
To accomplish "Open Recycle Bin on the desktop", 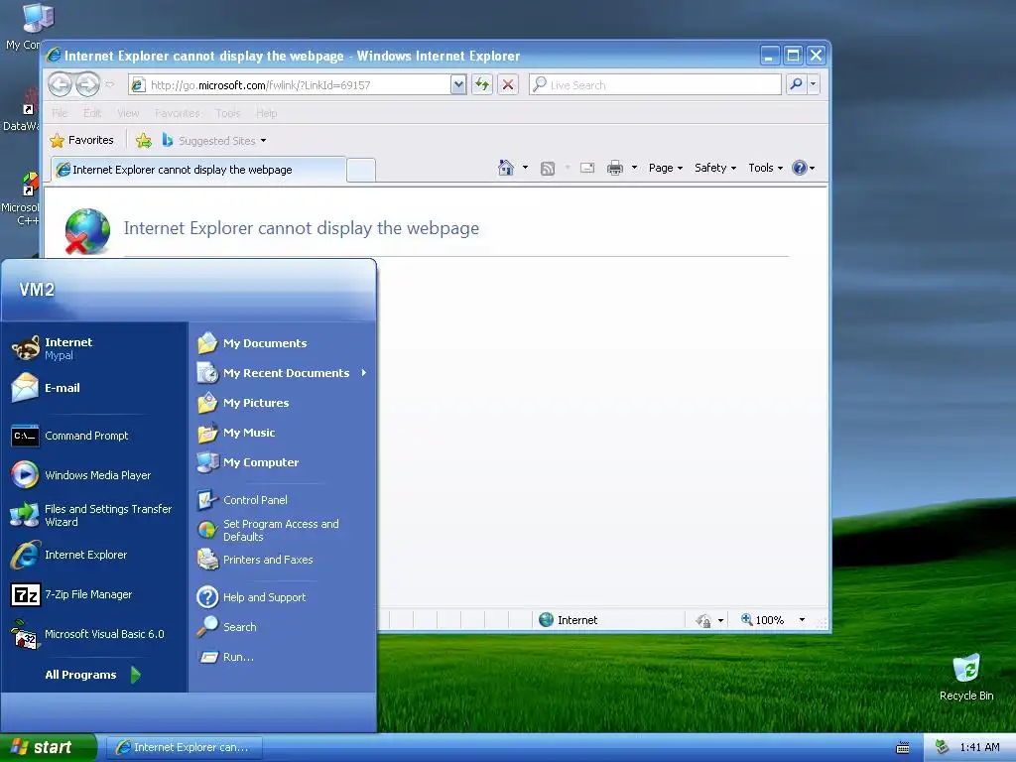I will pyautogui.click(x=966, y=677).
